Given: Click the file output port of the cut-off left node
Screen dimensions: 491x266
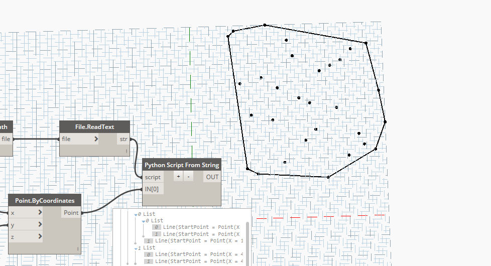Looking at the screenshot, I should tap(6, 139).
